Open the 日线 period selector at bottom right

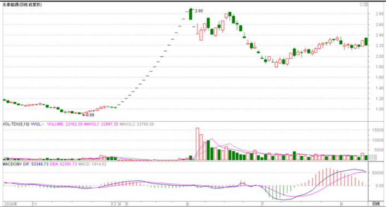pos(376,204)
